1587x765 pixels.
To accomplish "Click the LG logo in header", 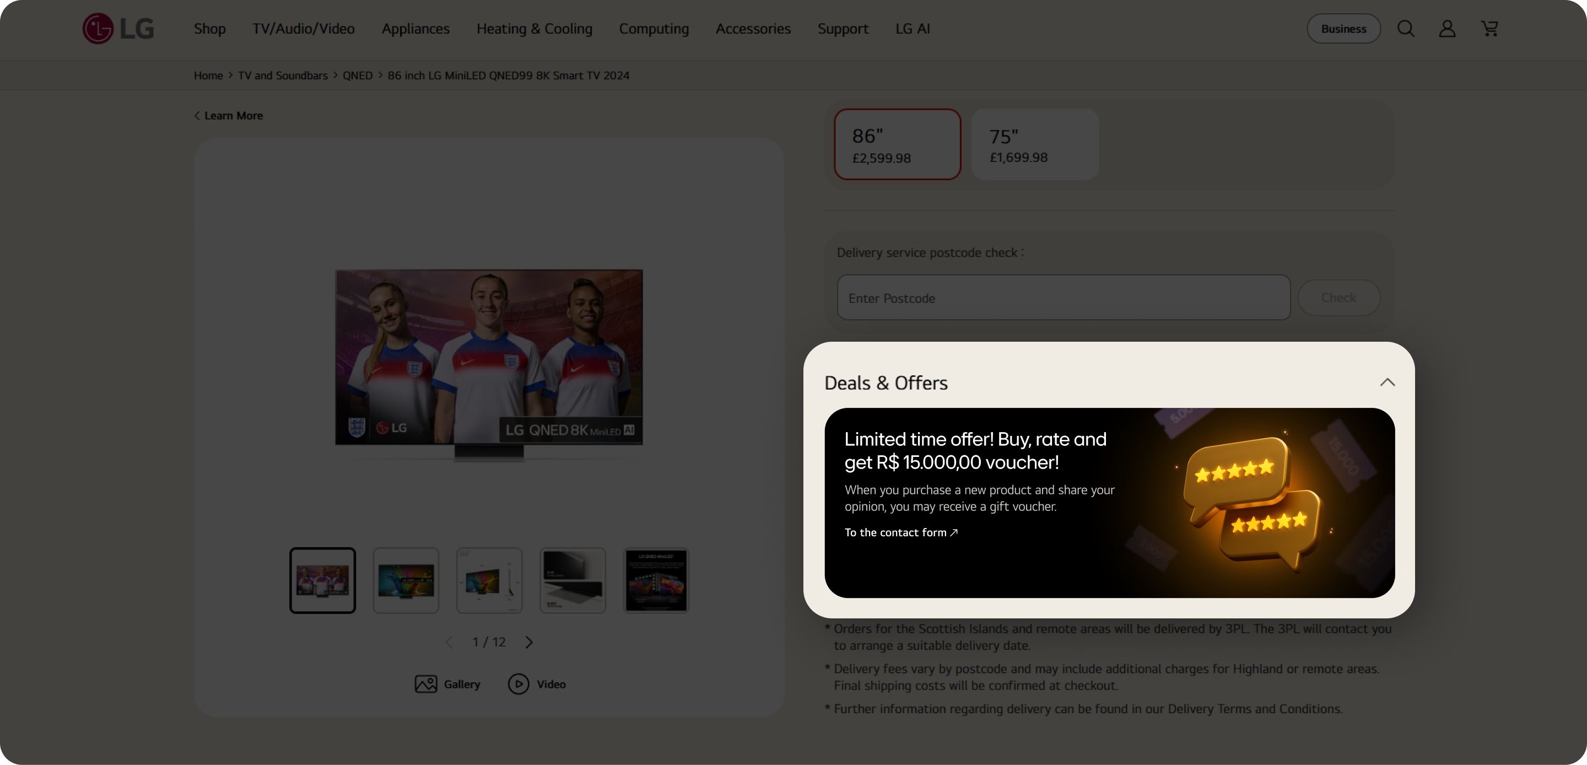I will (x=118, y=28).
